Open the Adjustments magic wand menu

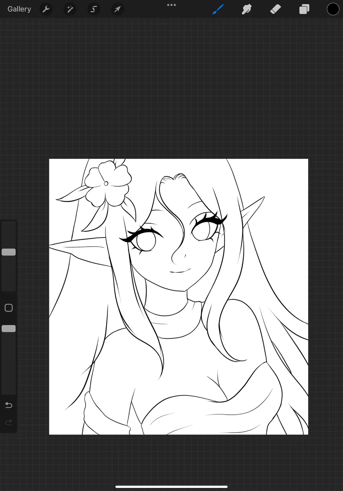pos(70,9)
